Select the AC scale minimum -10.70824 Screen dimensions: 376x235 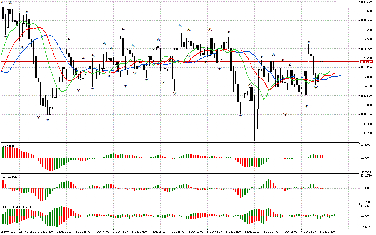click(366, 202)
